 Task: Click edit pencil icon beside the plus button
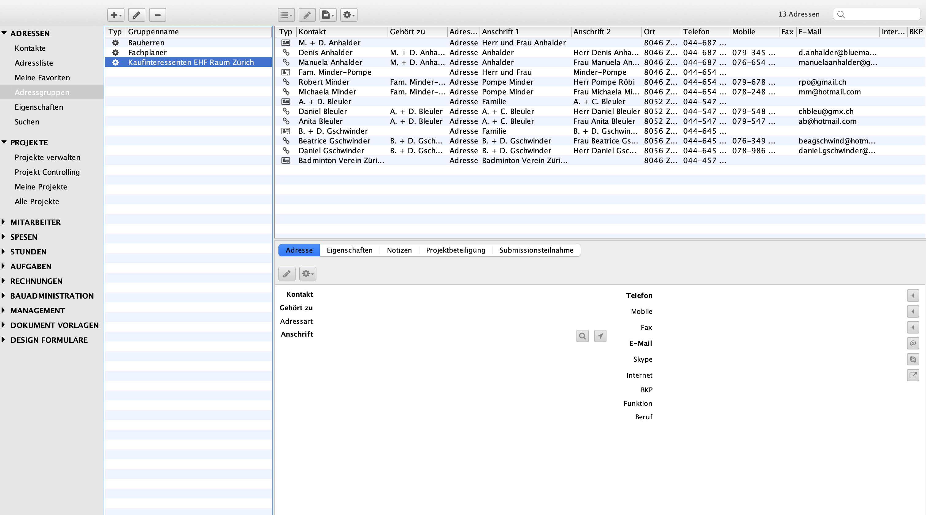click(136, 15)
